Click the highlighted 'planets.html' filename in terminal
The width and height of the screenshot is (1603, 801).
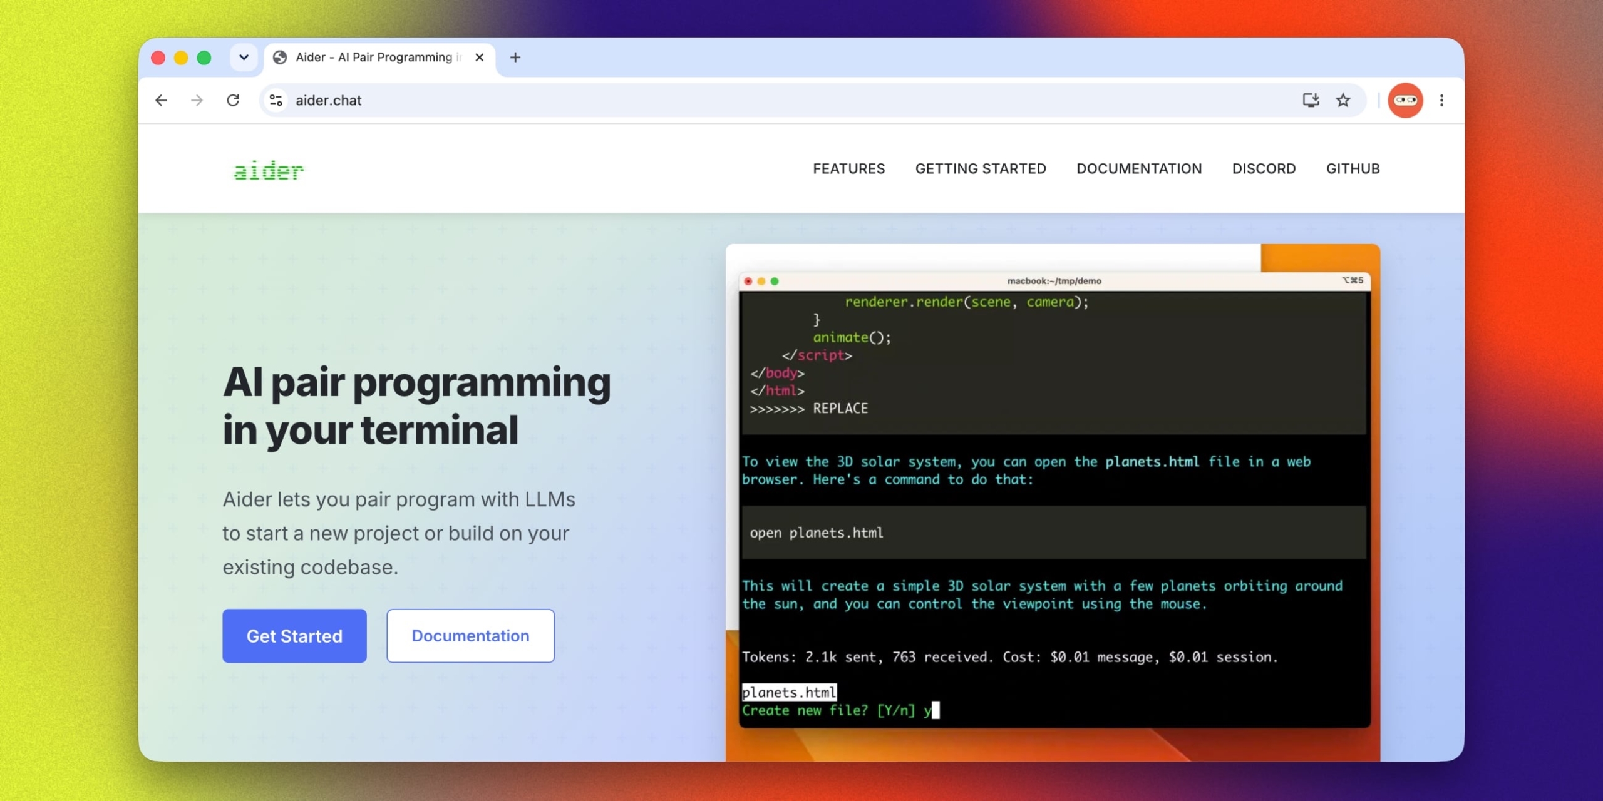[x=789, y=692]
